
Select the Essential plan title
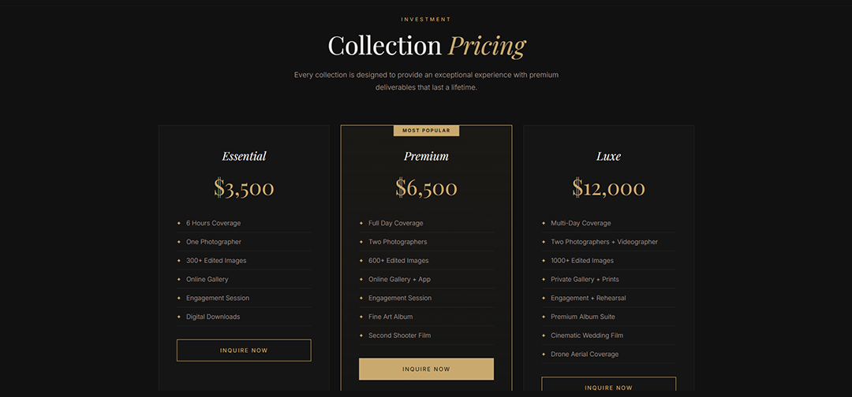[x=244, y=156]
